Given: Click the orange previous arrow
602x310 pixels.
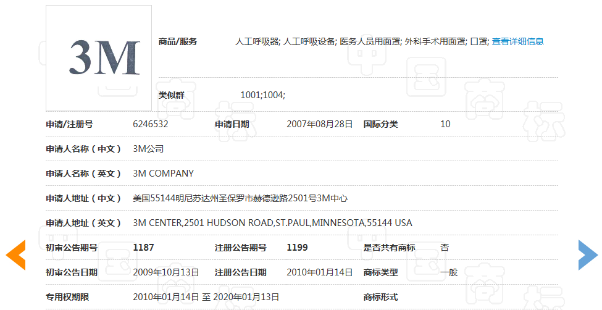Looking at the screenshot, I should [x=16, y=254].
